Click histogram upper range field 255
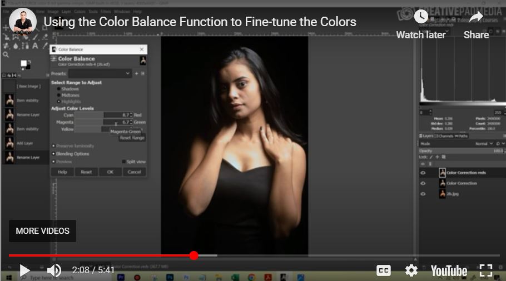 pos(498,113)
